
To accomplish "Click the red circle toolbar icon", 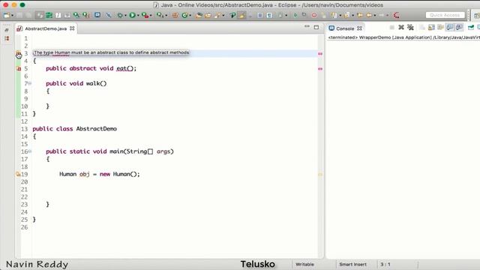I will (x=314, y=15).
